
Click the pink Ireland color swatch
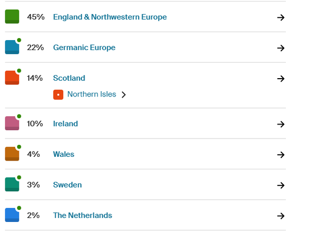pos(12,123)
